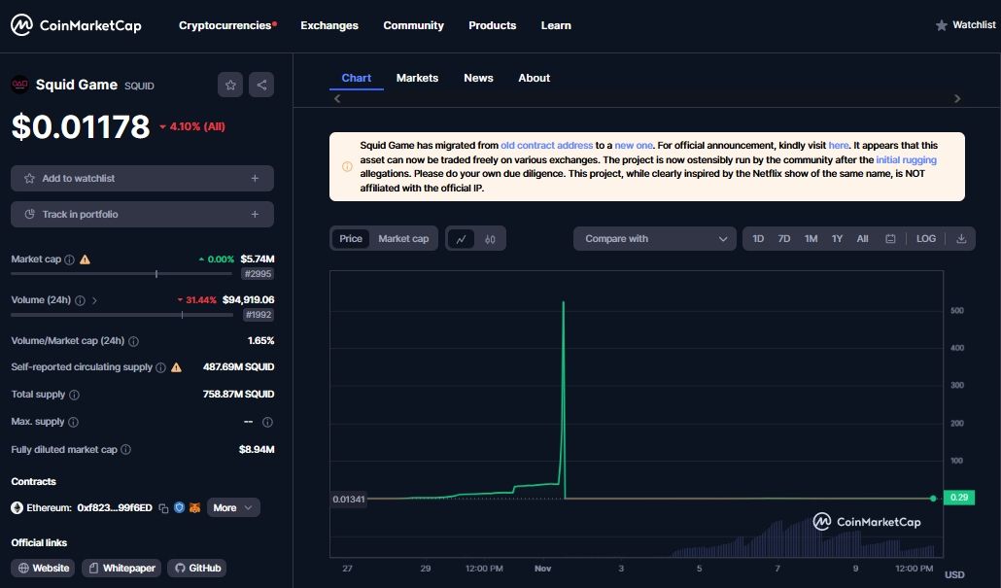Download chart data using download icon

(x=961, y=239)
